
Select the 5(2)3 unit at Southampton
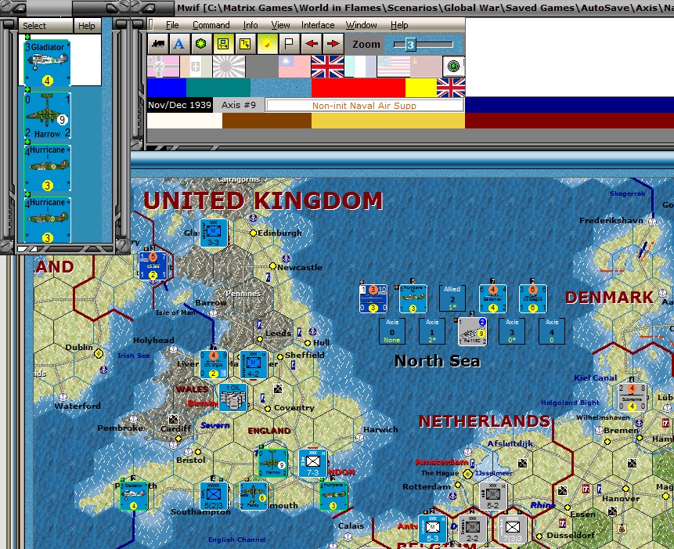pos(214,496)
